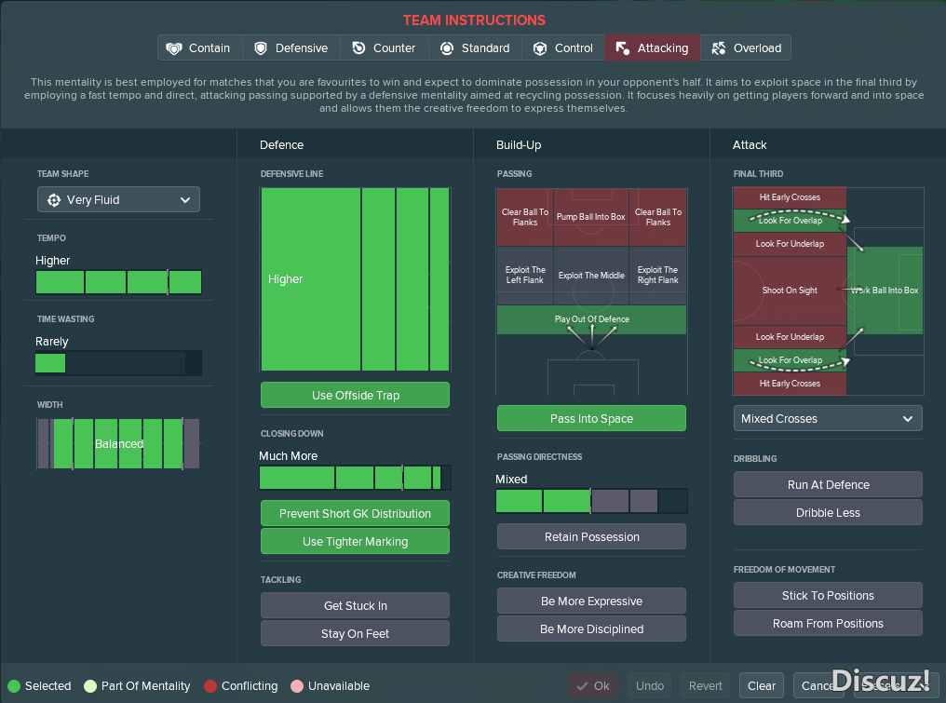946x703 pixels.
Task: Enable Get Stuck In tackling
Action: tap(356, 606)
